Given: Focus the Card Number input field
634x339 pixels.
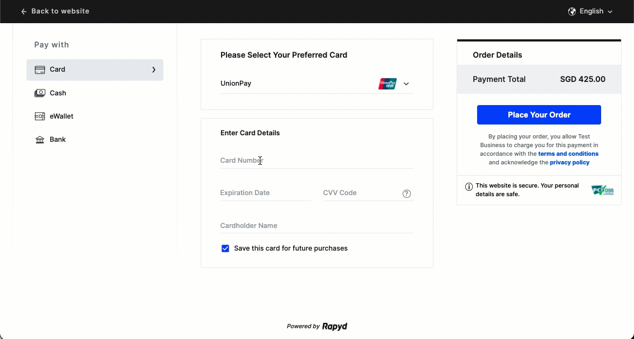Looking at the screenshot, I should click(316, 161).
